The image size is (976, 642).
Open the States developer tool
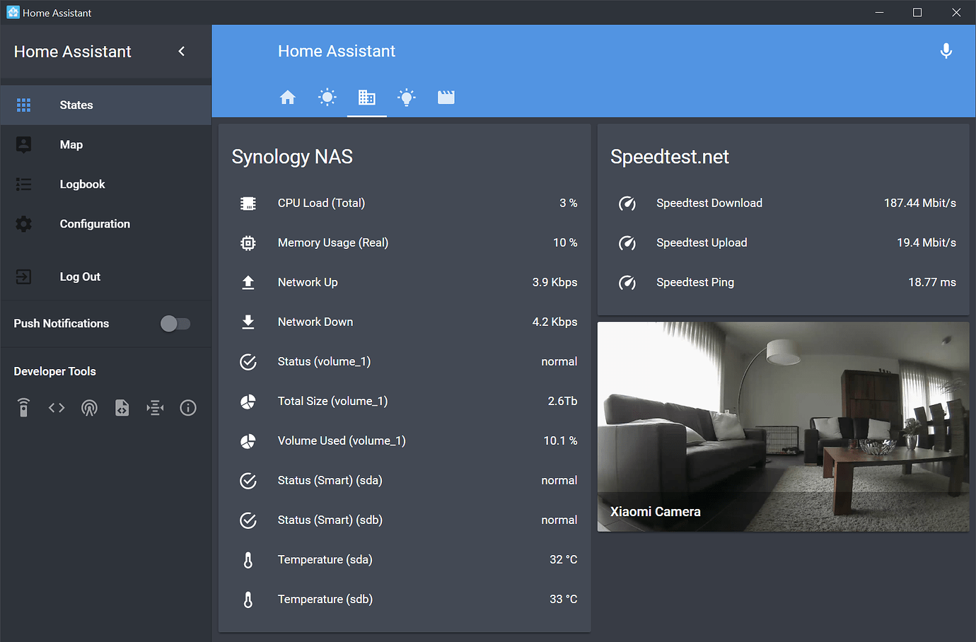[x=57, y=407]
